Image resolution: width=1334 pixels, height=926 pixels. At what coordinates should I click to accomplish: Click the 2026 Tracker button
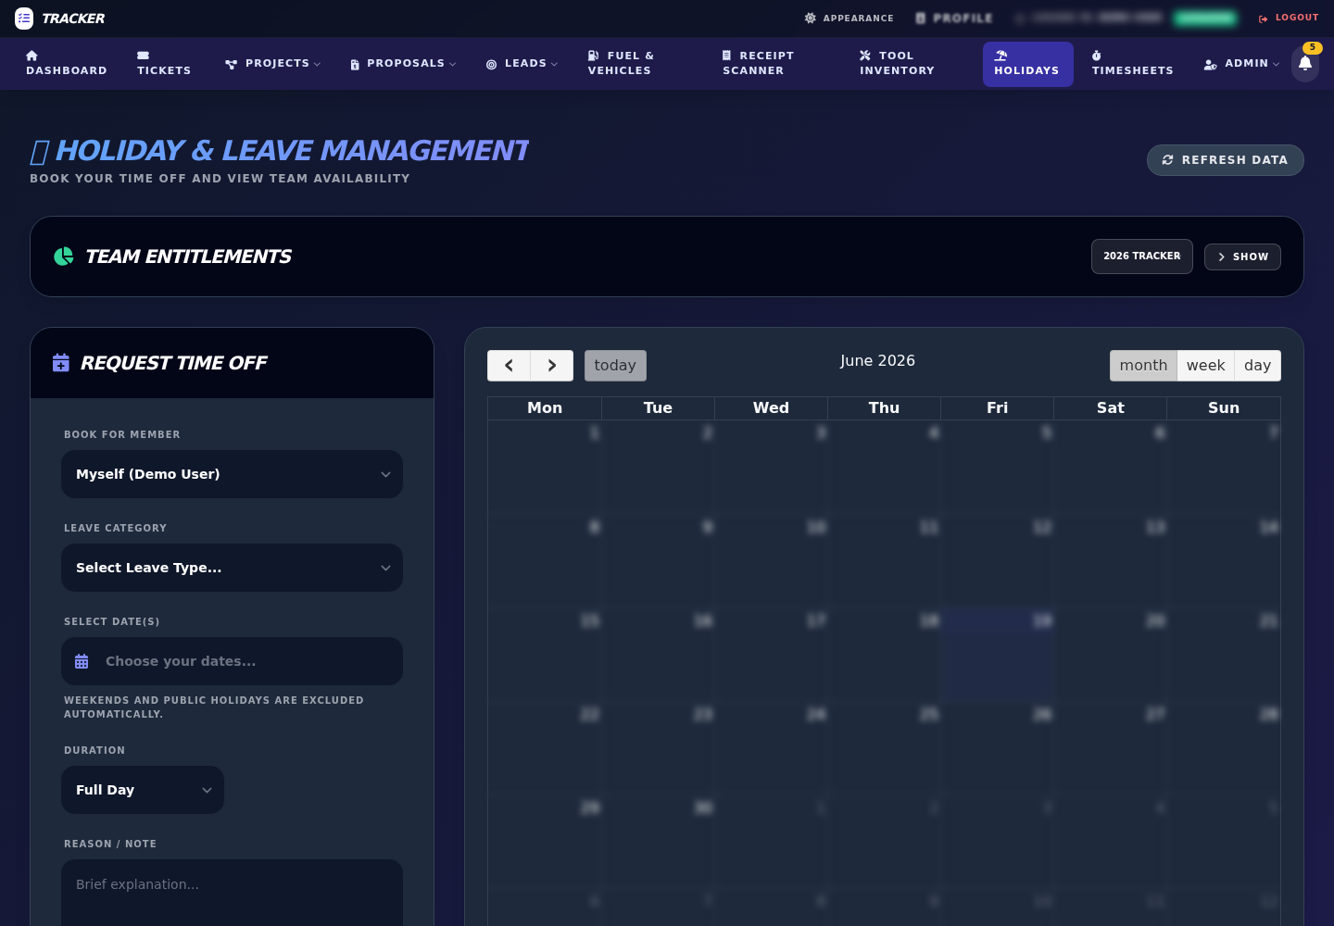[x=1142, y=257]
